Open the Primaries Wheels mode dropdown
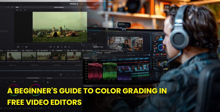 tap(34, 78)
